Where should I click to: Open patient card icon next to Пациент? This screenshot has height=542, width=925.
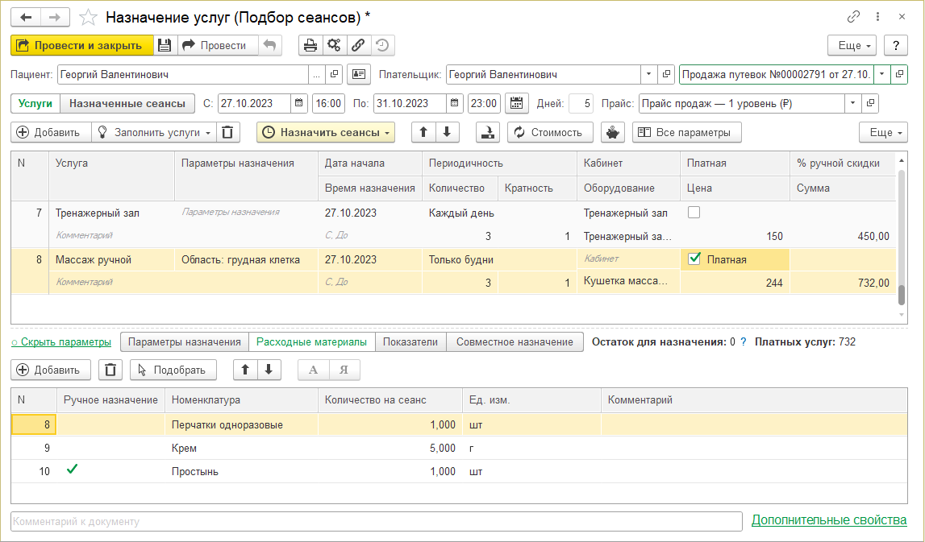point(358,74)
